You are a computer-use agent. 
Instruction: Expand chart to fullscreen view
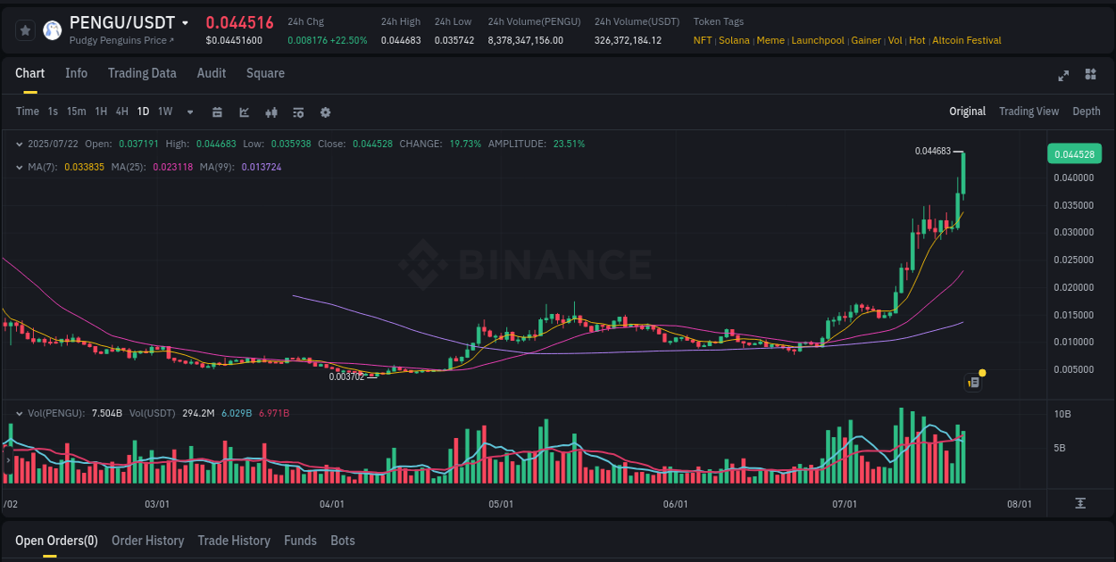coord(1062,76)
